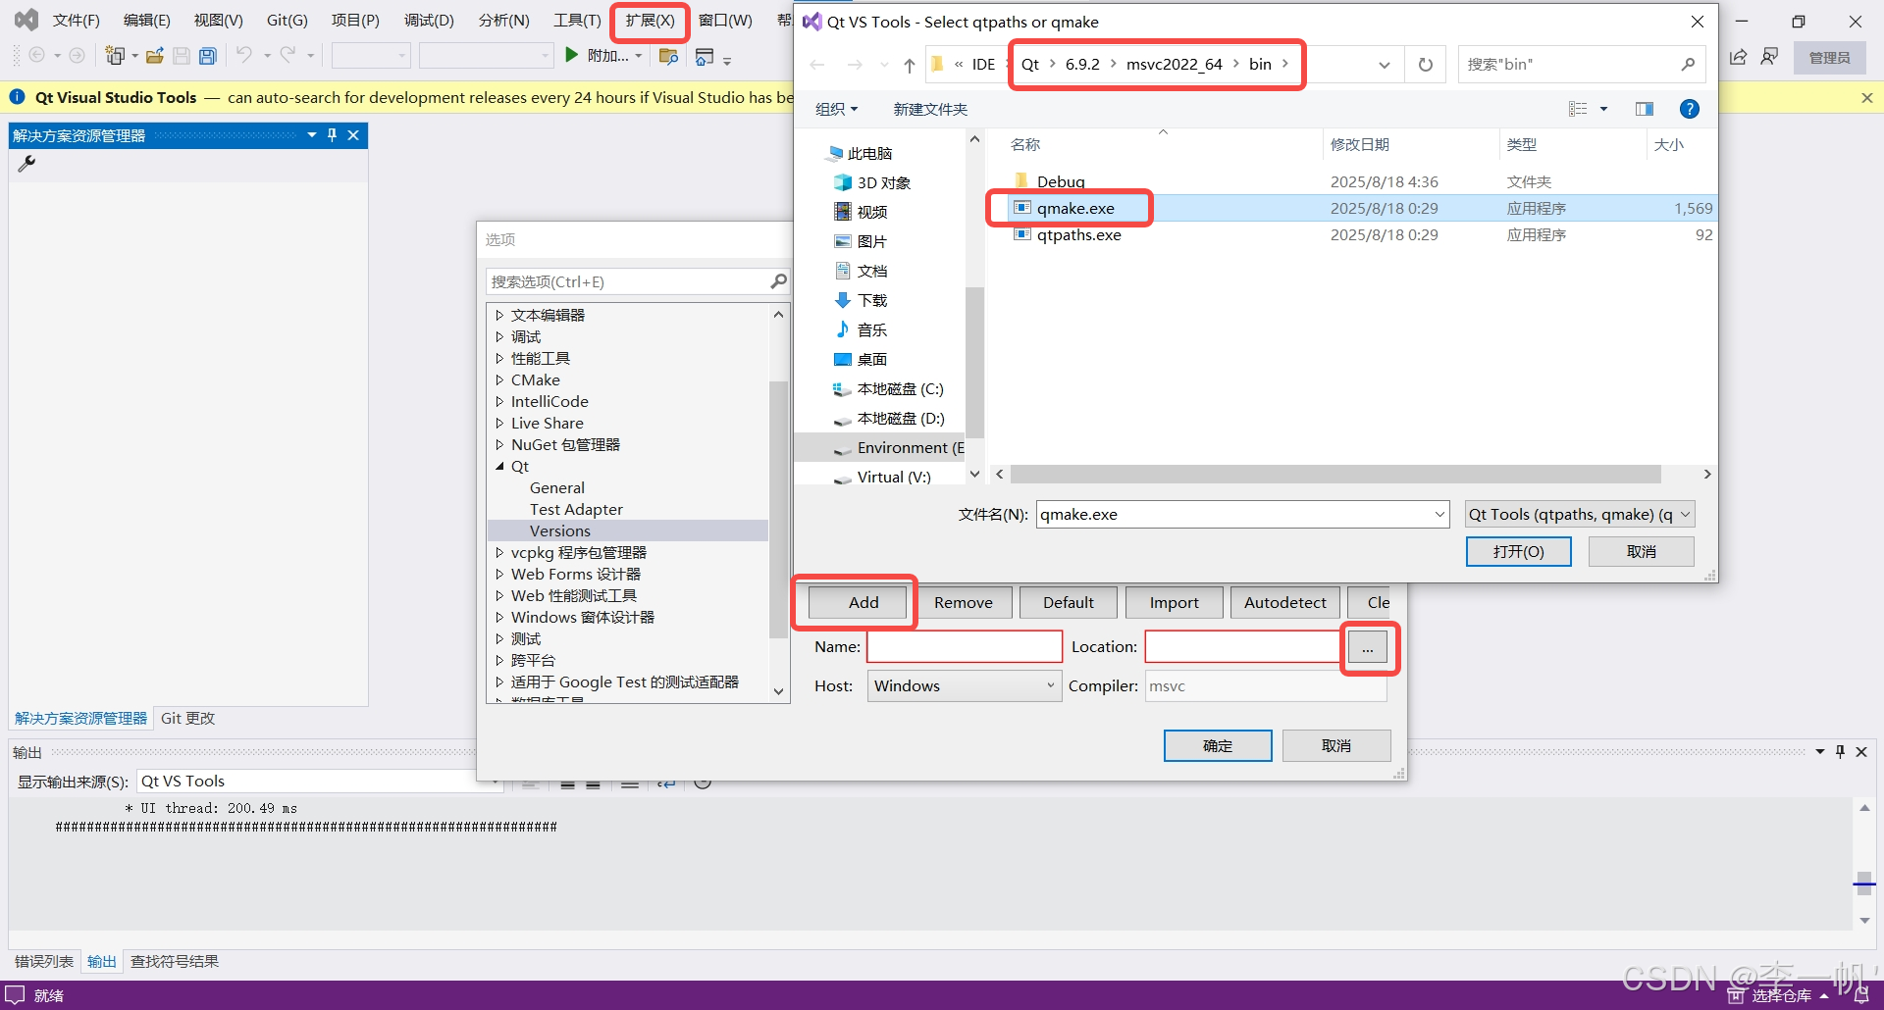The width and height of the screenshot is (1884, 1010).
Task: Click the Remove button
Action: tap(963, 602)
